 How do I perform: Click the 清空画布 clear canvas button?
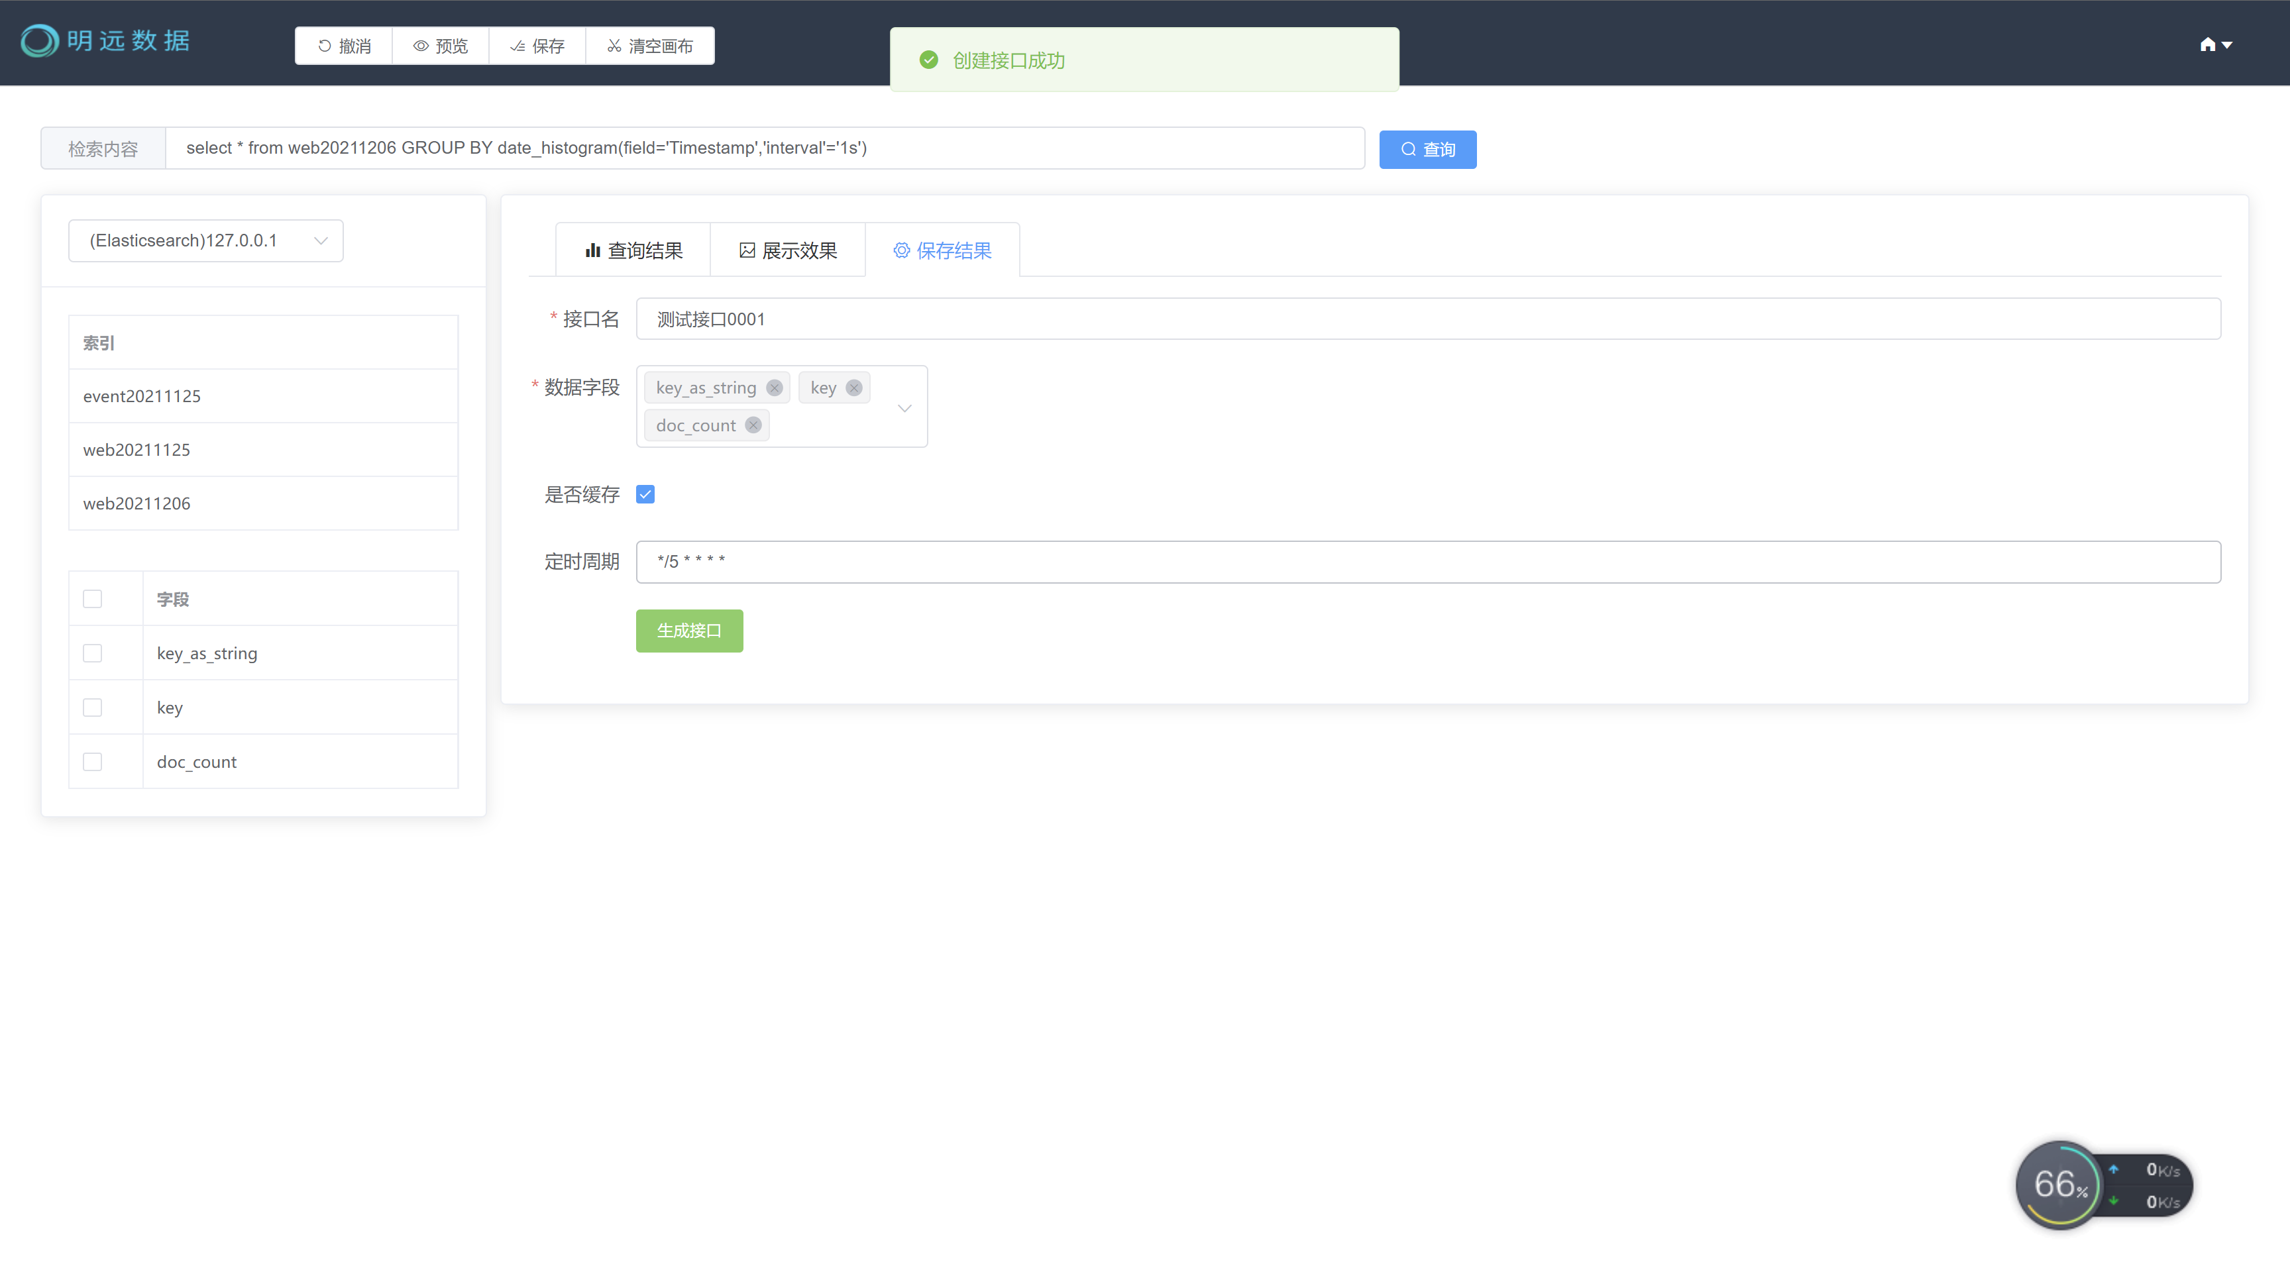pyautogui.click(x=650, y=46)
